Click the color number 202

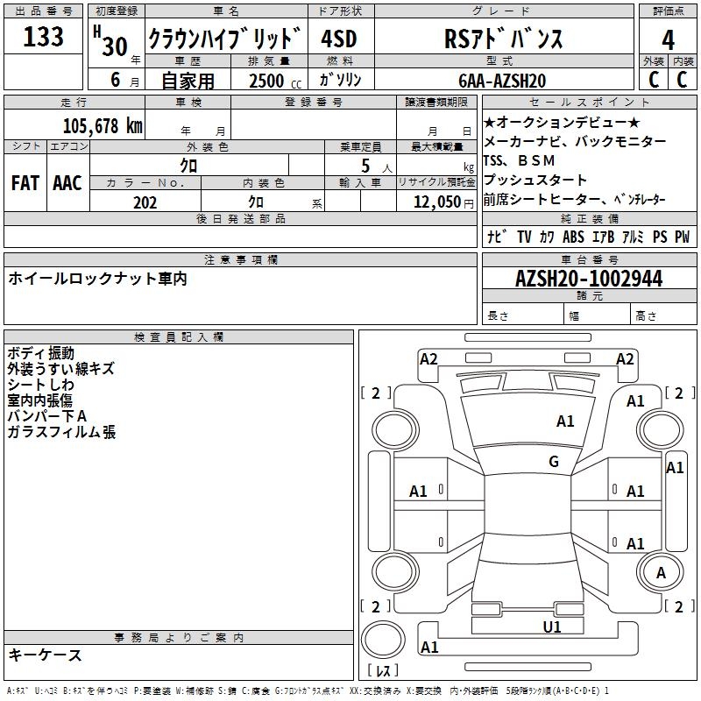pyautogui.click(x=145, y=202)
